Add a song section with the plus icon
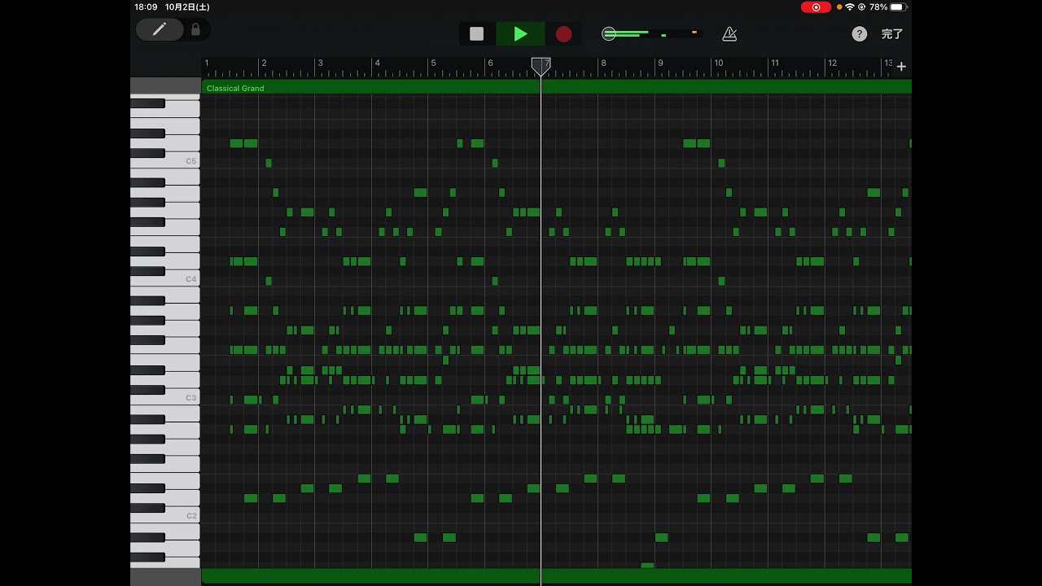1042x586 pixels. pyautogui.click(x=901, y=67)
